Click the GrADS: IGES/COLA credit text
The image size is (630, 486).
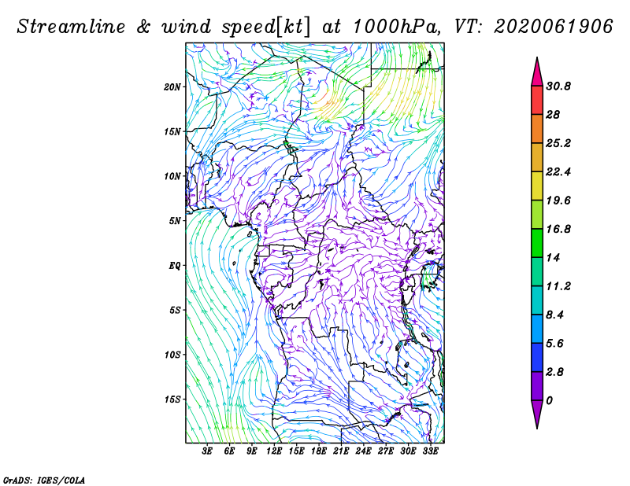44,480
